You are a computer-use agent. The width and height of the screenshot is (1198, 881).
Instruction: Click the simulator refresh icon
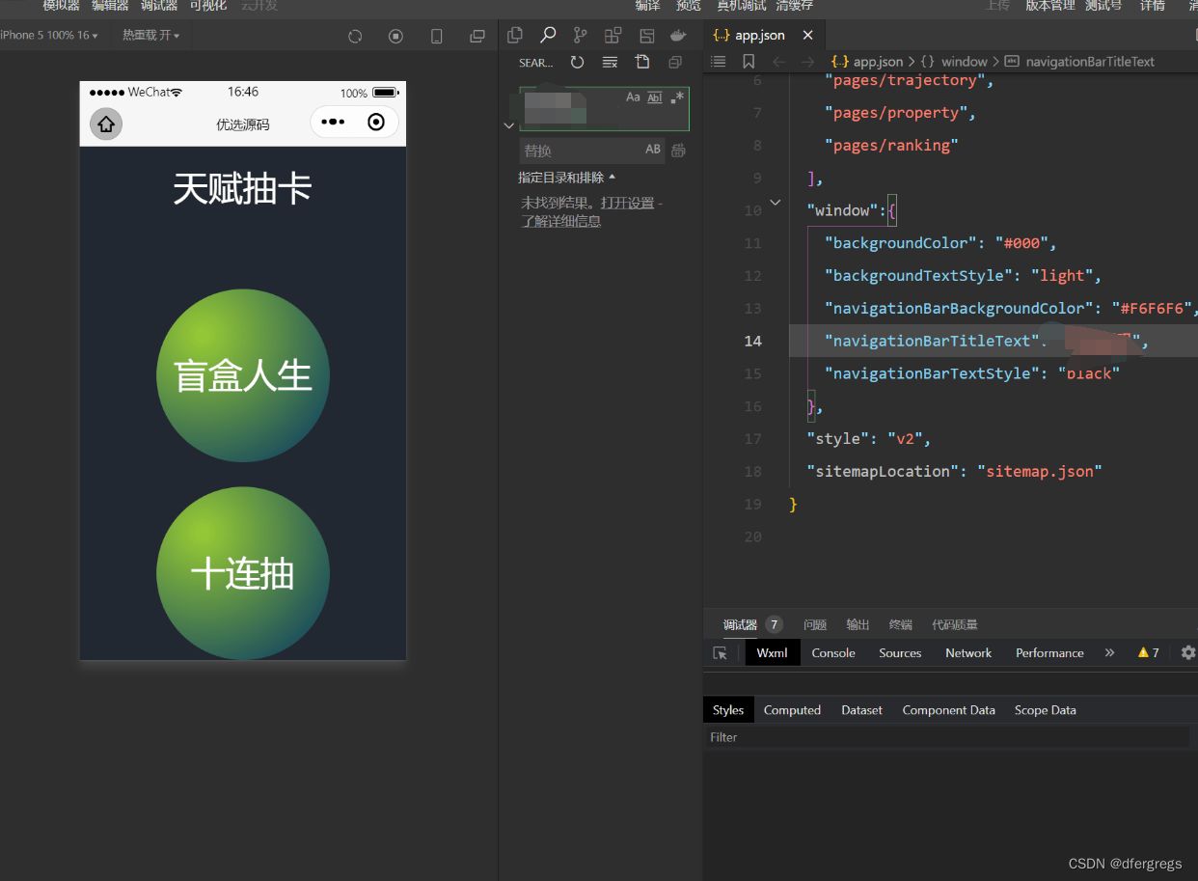click(x=355, y=36)
